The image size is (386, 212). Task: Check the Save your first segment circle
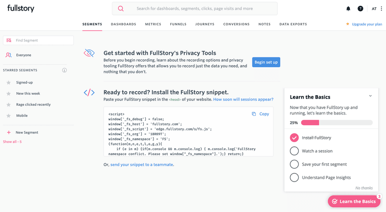294,164
